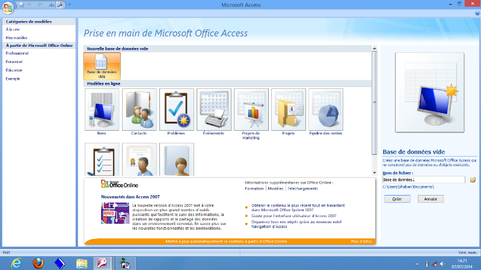The image size is (481, 270).
Task: Open the Formation link
Action: 254,188
